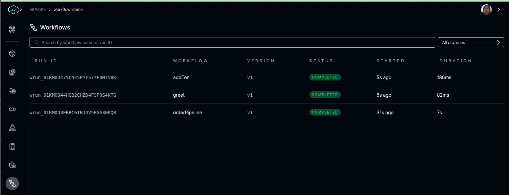509x195 pixels.
Task: Expand the chevron beside the profile avatar
Action: point(498,10)
